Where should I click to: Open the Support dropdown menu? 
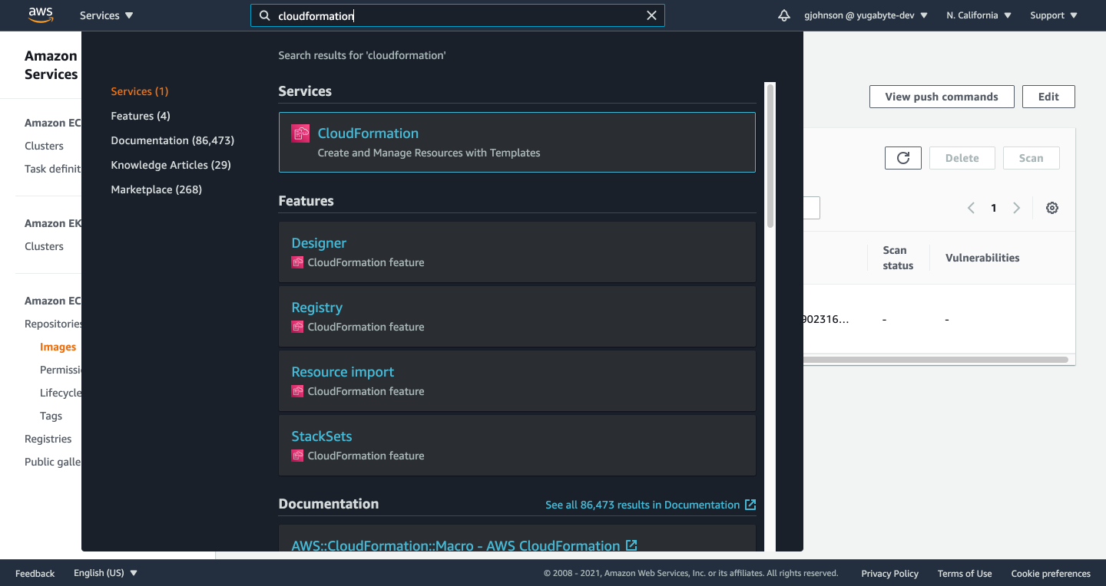(x=1054, y=15)
